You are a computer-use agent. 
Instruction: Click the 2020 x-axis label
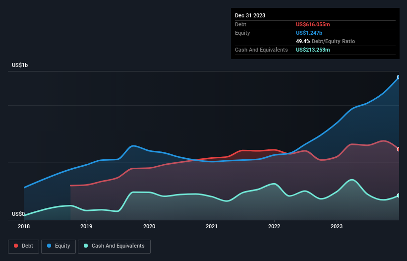[149, 226]
